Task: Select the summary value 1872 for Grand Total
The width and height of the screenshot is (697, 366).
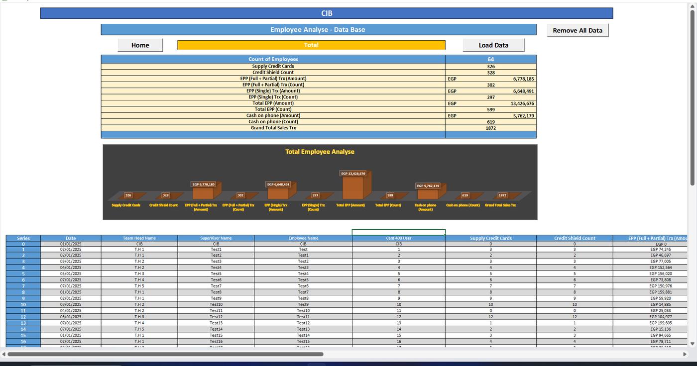Action: point(491,128)
